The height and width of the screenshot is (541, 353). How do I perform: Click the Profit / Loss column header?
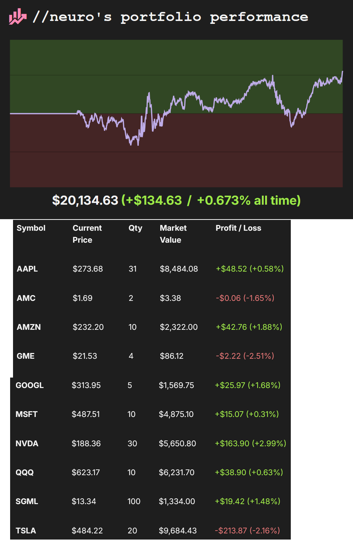click(238, 228)
